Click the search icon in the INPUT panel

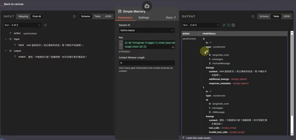[74, 16]
